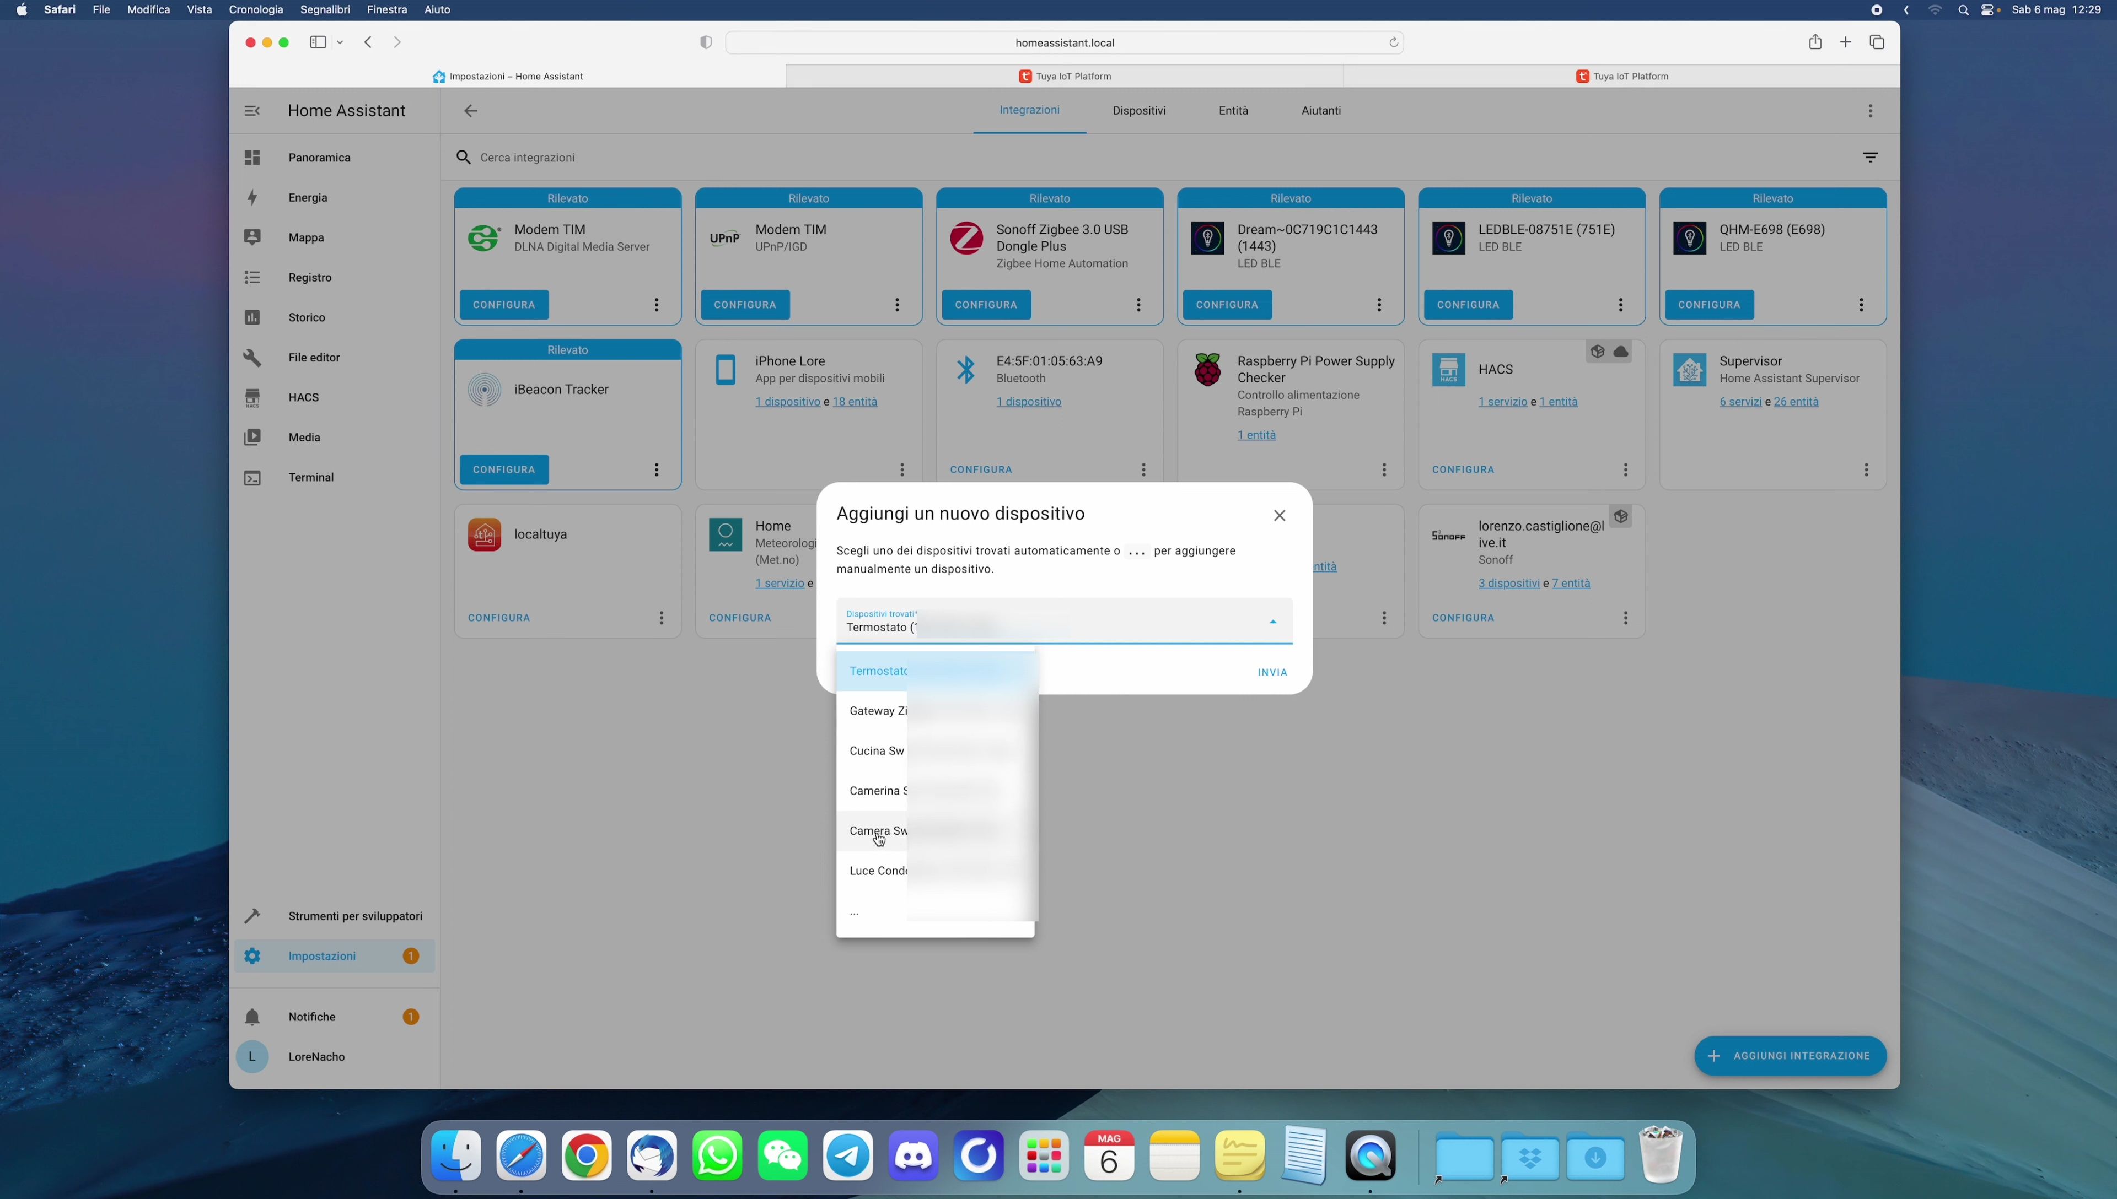Screen dimensions: 2117x1199
Task: Open 18 entità link on iPhone Lore
Action: pyautogui.click(x=854, y=402)
